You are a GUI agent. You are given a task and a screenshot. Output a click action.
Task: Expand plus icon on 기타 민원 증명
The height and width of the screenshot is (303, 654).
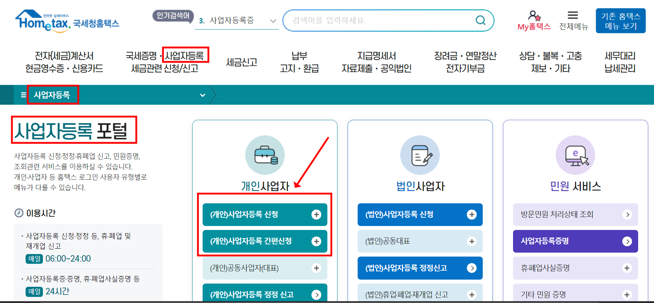click(627, 295)
